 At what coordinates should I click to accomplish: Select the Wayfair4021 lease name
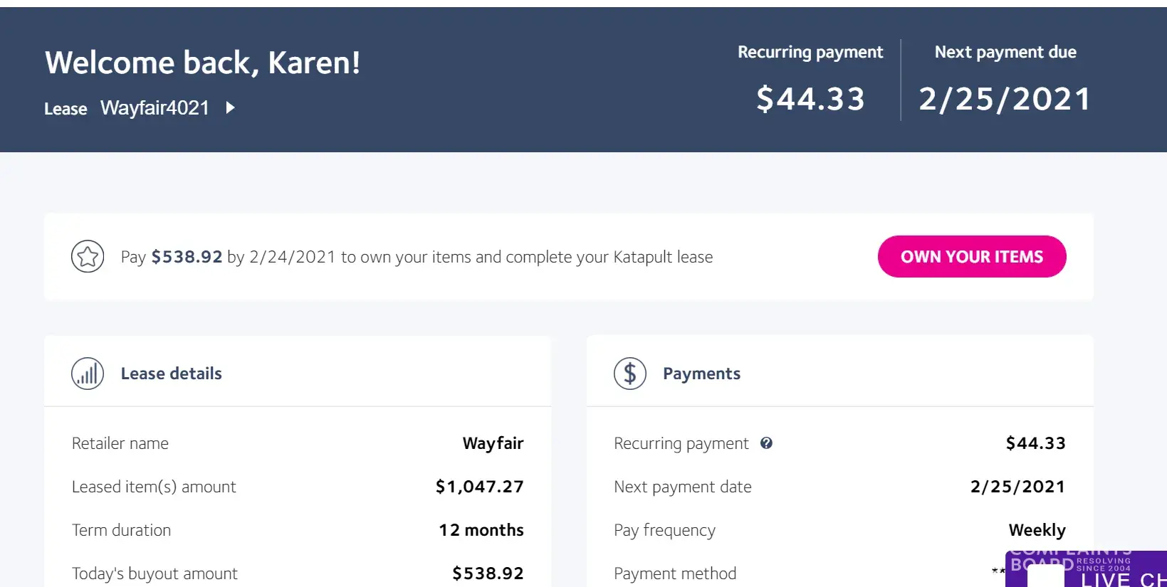(155, 108)
